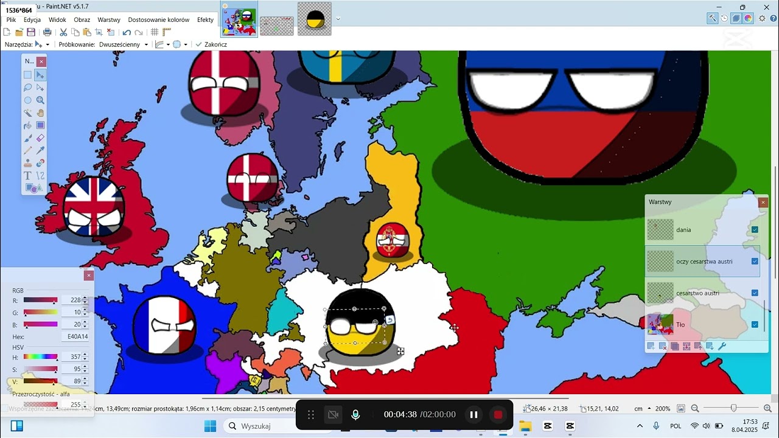Viewport: 779px width, 438px height.
Task: Select the Line/Curve tool
Action: click(40, 176)
